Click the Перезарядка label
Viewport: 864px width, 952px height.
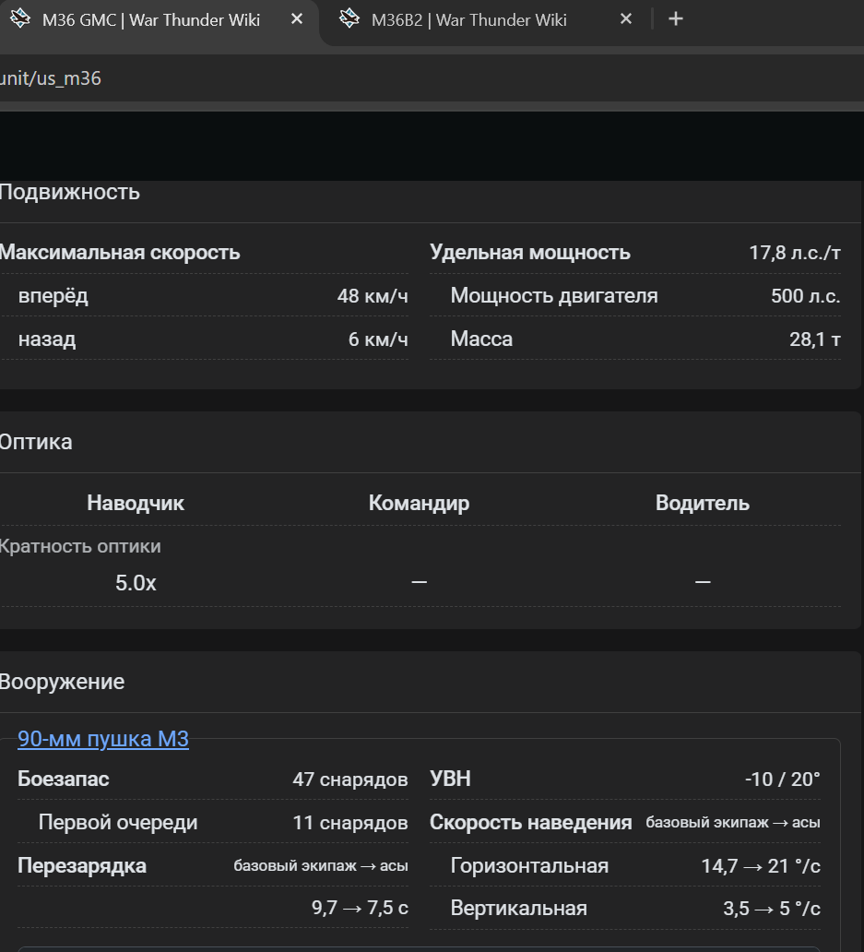click(82, 865)
